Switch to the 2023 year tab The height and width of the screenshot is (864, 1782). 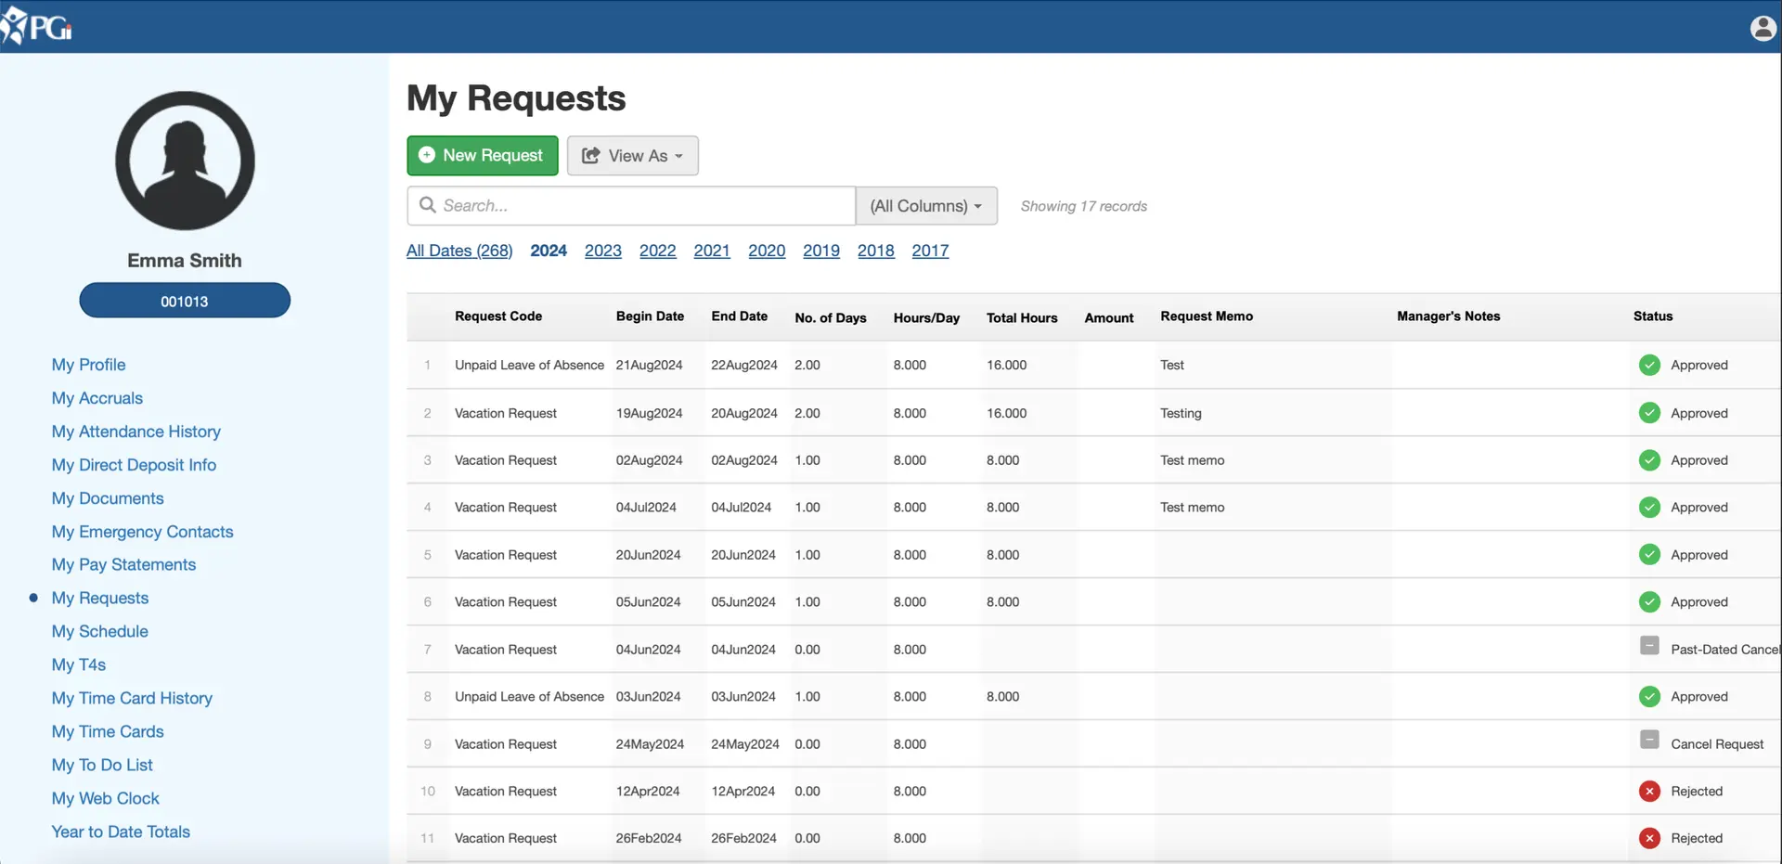[x=603, y=251]
